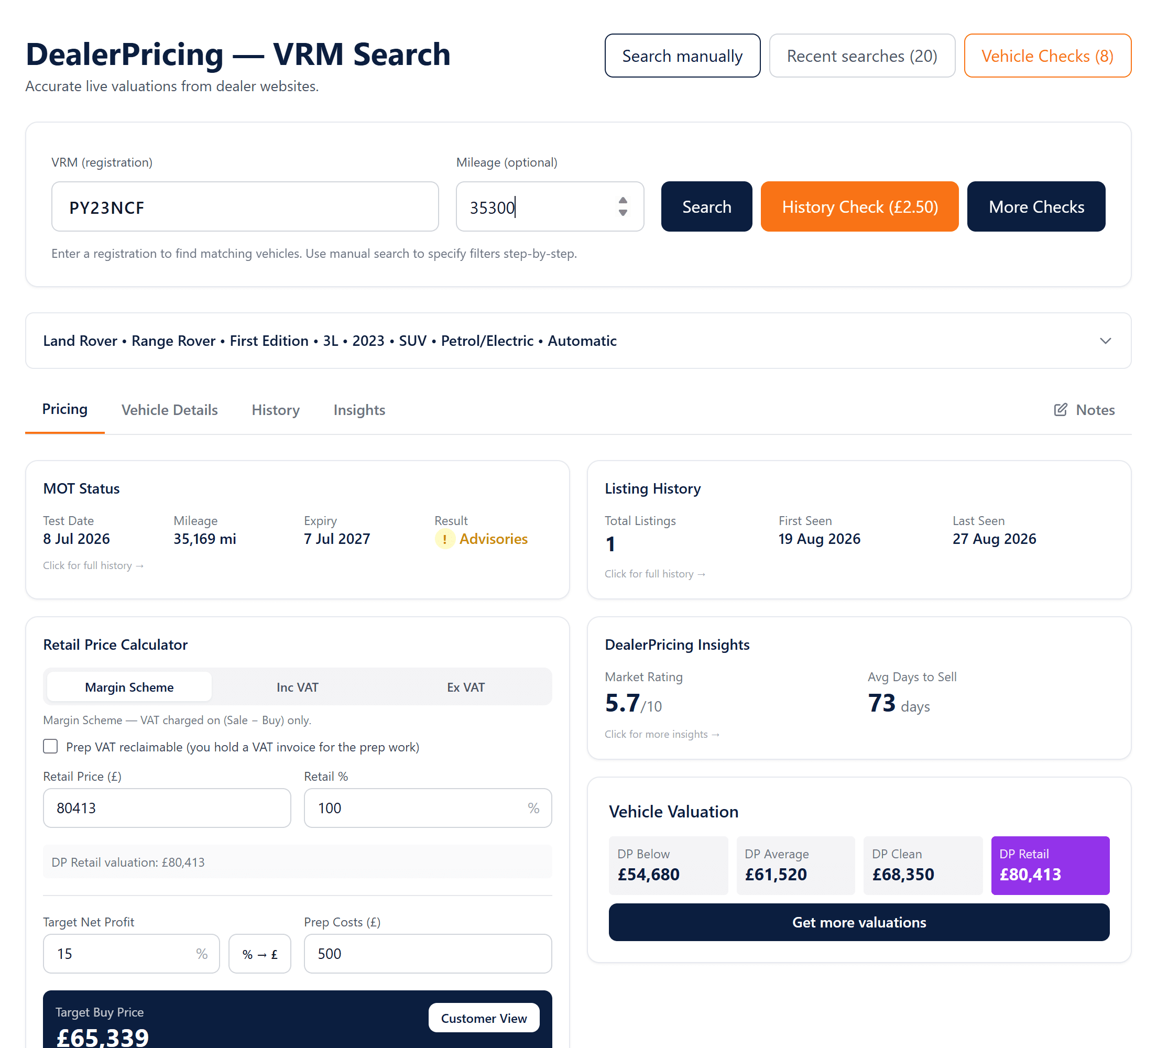Viewport: 1157px width, 1048px height.
Task: Toggle profit unit with % → £ button
Action: [x=260, y=954]
